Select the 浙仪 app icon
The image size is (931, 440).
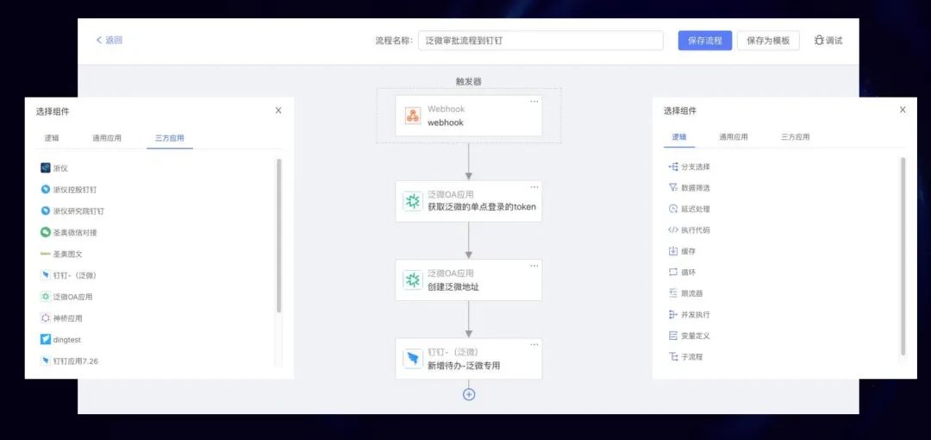point(45,168)
